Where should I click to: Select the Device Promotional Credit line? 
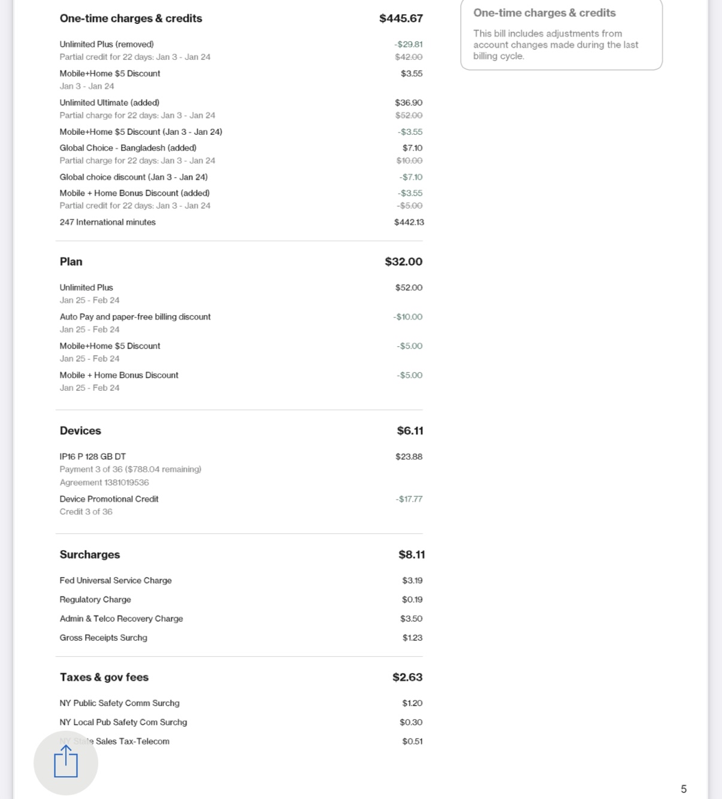pos(109,499)
